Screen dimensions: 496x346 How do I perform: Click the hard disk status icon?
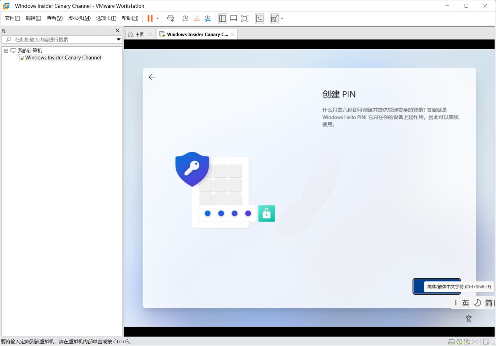451,341
